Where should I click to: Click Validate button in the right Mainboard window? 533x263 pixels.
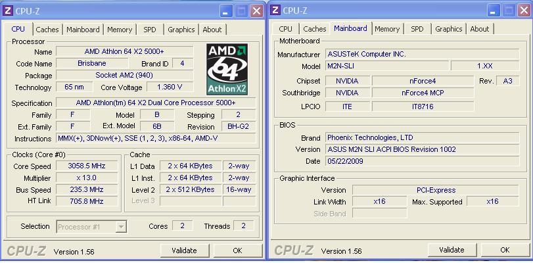click(452, 250)
